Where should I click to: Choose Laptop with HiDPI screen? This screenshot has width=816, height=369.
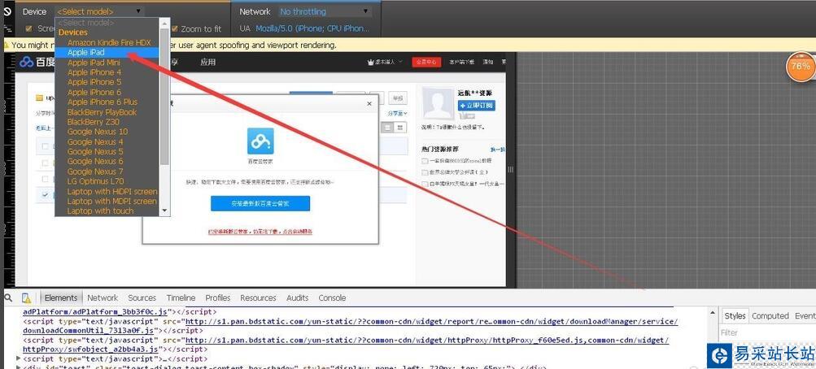pyautogui.click(x=112, y=191)
